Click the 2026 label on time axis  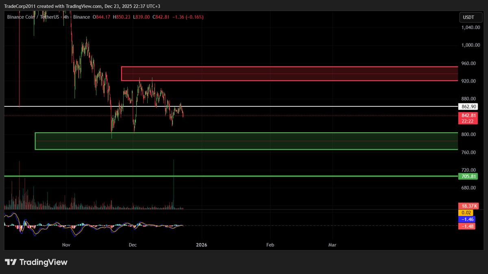201,245
